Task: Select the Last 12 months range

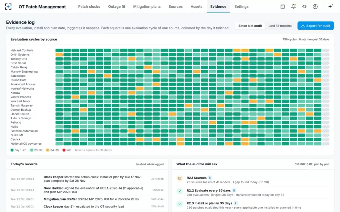Action: point(280,26)
